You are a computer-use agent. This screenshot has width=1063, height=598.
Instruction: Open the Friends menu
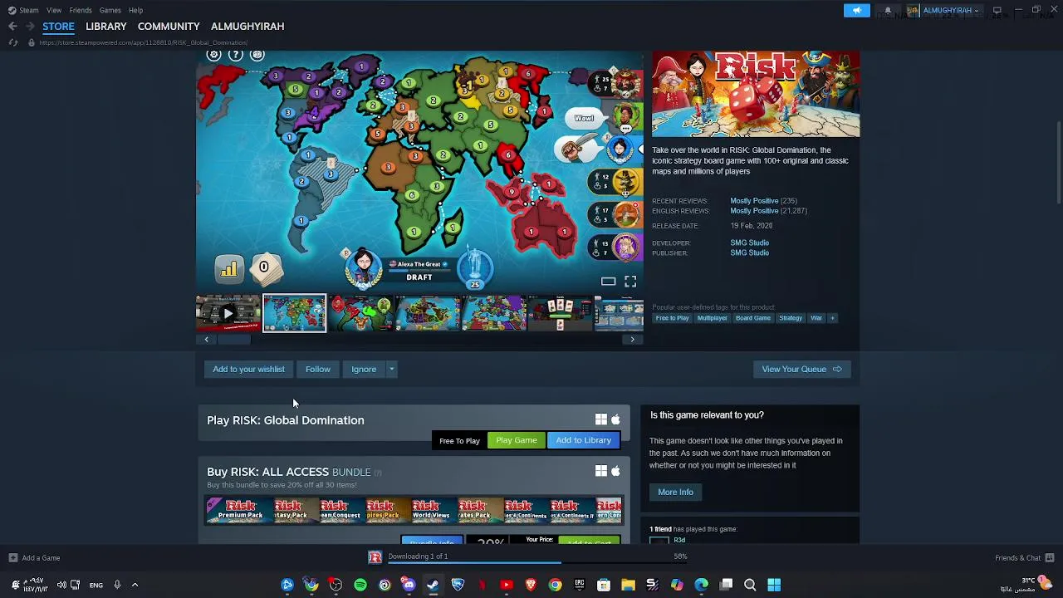click(81, 10)
